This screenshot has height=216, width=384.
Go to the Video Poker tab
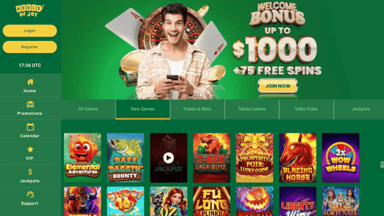point(306,109)
